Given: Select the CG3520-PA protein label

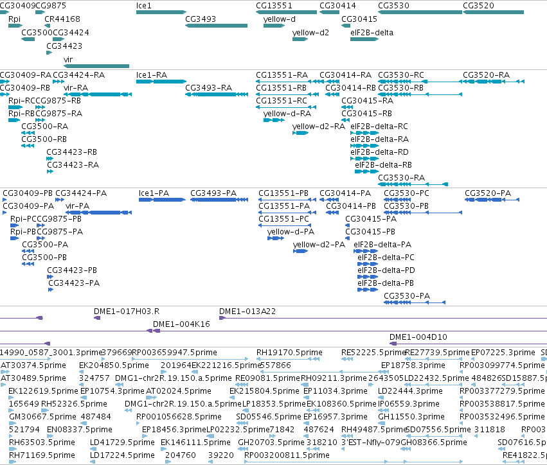Looking at the screenshot, I should 488,193.
